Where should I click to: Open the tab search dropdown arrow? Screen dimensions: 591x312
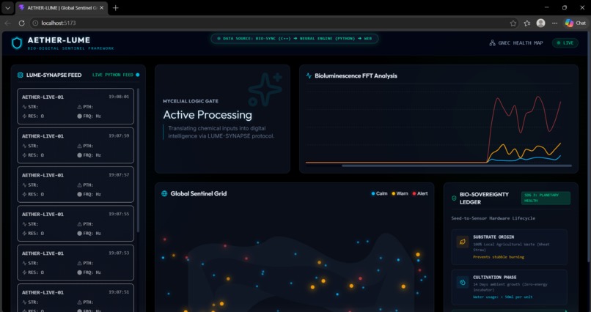(x=7, y=8)
